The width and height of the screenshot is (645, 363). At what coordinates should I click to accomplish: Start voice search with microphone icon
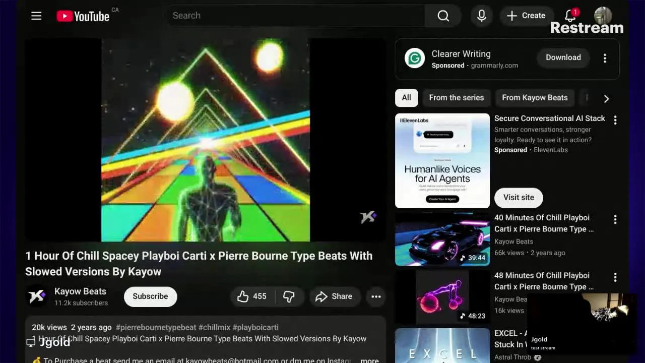pyautogui.click(x=482, y=16)
